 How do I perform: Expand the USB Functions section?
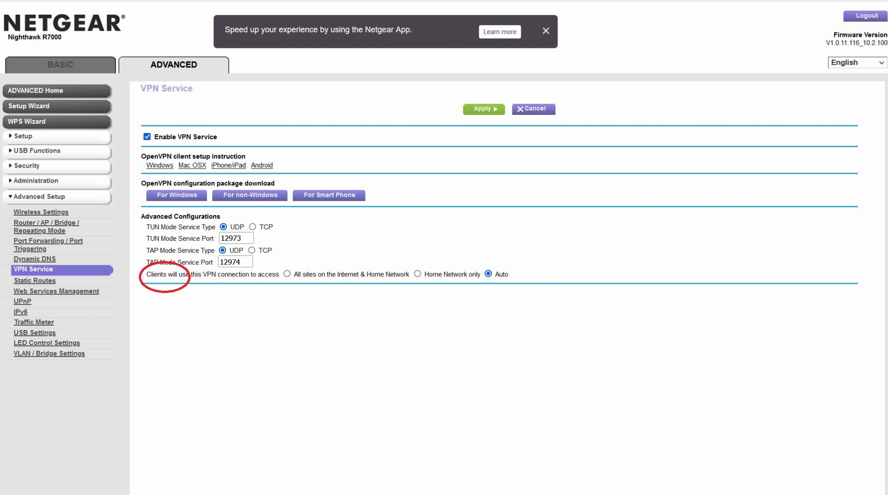coord(37,151)
